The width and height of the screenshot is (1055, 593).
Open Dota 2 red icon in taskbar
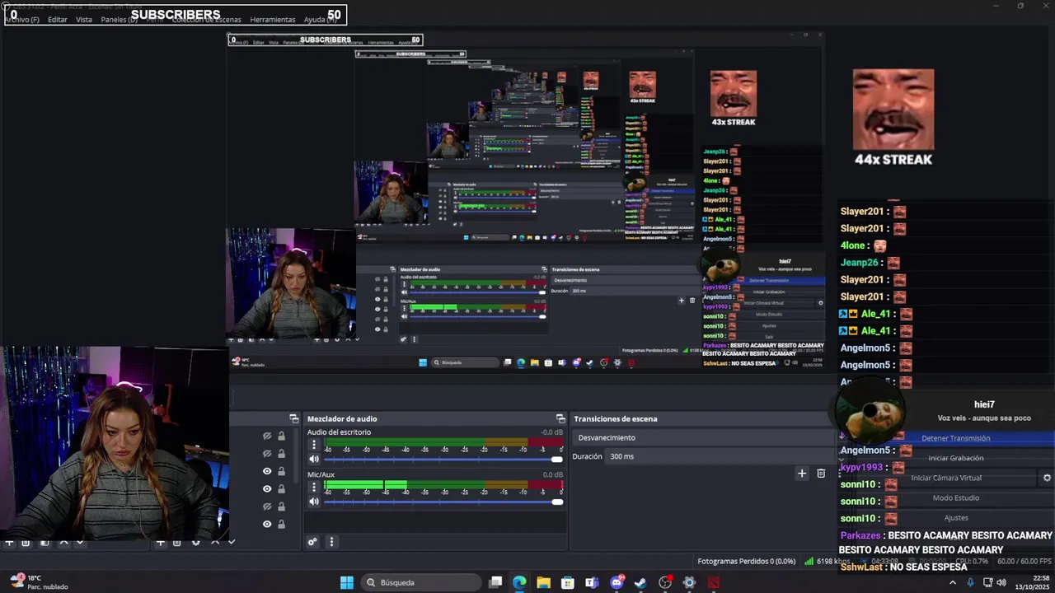tap(714, 582)
